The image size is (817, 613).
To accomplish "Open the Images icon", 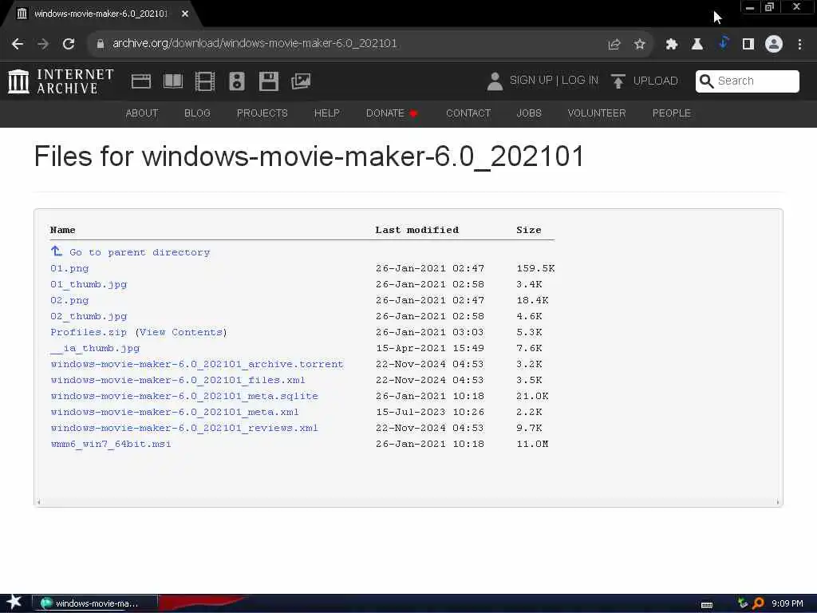I will (301, 81).
